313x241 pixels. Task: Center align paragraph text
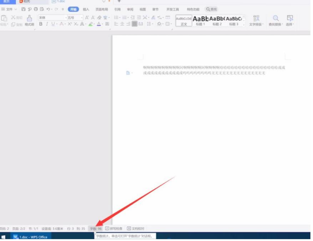tap(122, 24)
